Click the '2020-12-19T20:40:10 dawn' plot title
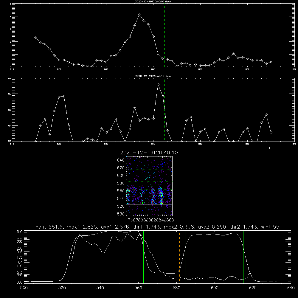Image resolution: width=298 pixels, height=298 pixels. pos(153,1)
